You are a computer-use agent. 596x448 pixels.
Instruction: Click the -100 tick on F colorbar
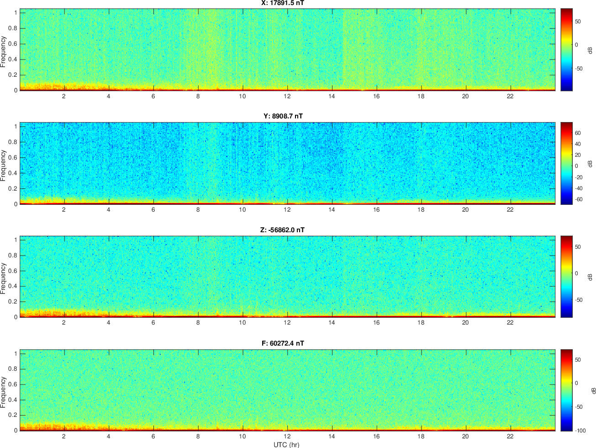[580, 430]
